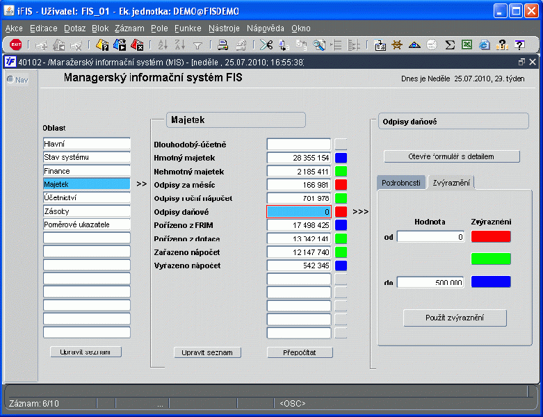Open the Nápověda menu
The width and height of the screenshot is (543, 417).
(266, 28)
